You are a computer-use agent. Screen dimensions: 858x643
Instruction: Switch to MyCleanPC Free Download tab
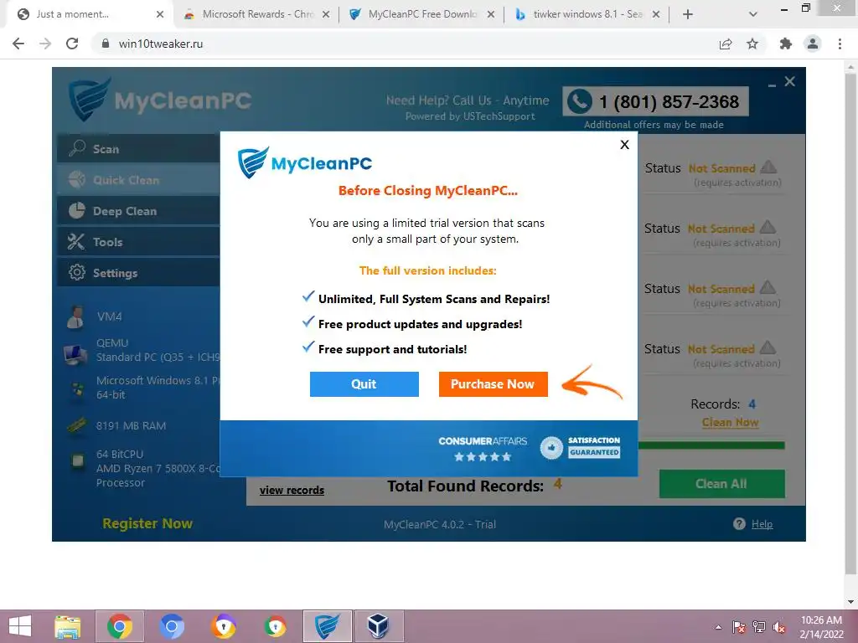click(x=422, y=14)
